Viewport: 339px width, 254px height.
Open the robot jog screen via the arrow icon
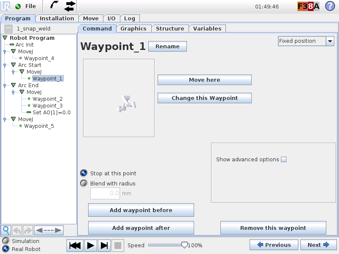point(53,6)
